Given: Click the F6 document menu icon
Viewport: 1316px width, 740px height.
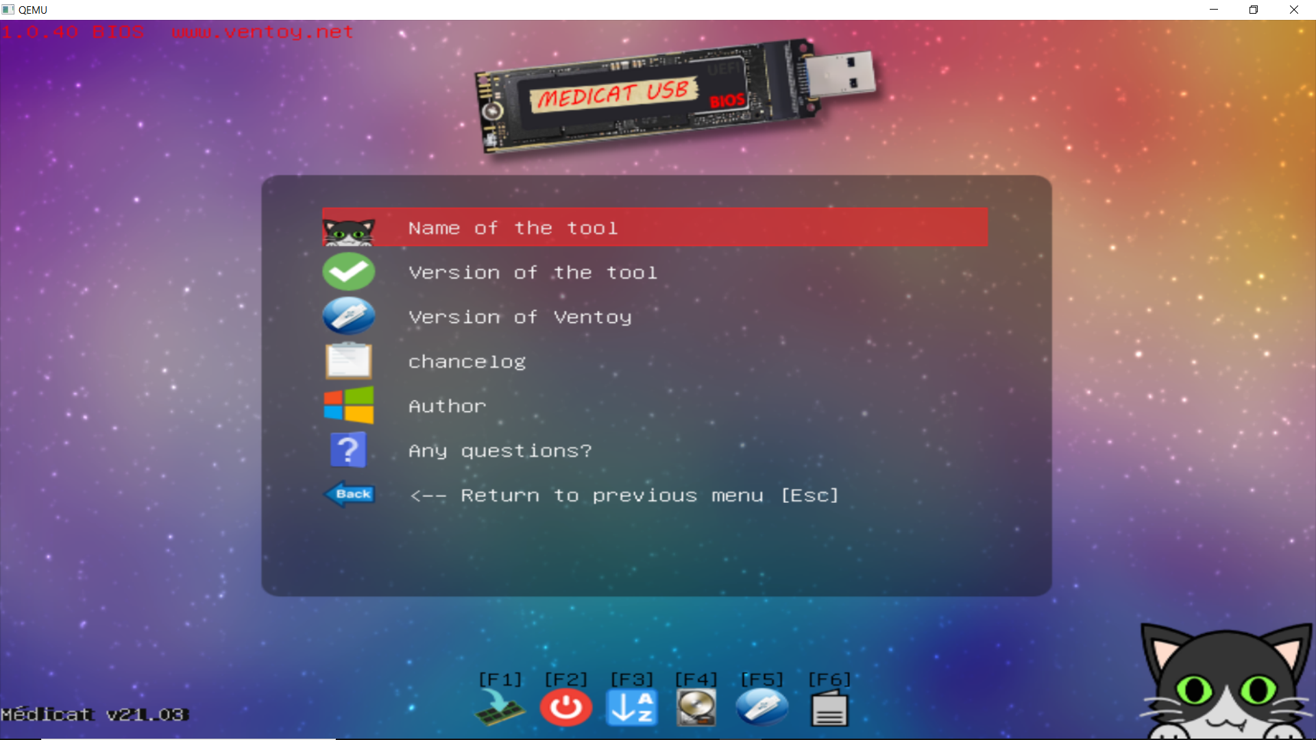Looking at the screenshot, I should [829, 708].
